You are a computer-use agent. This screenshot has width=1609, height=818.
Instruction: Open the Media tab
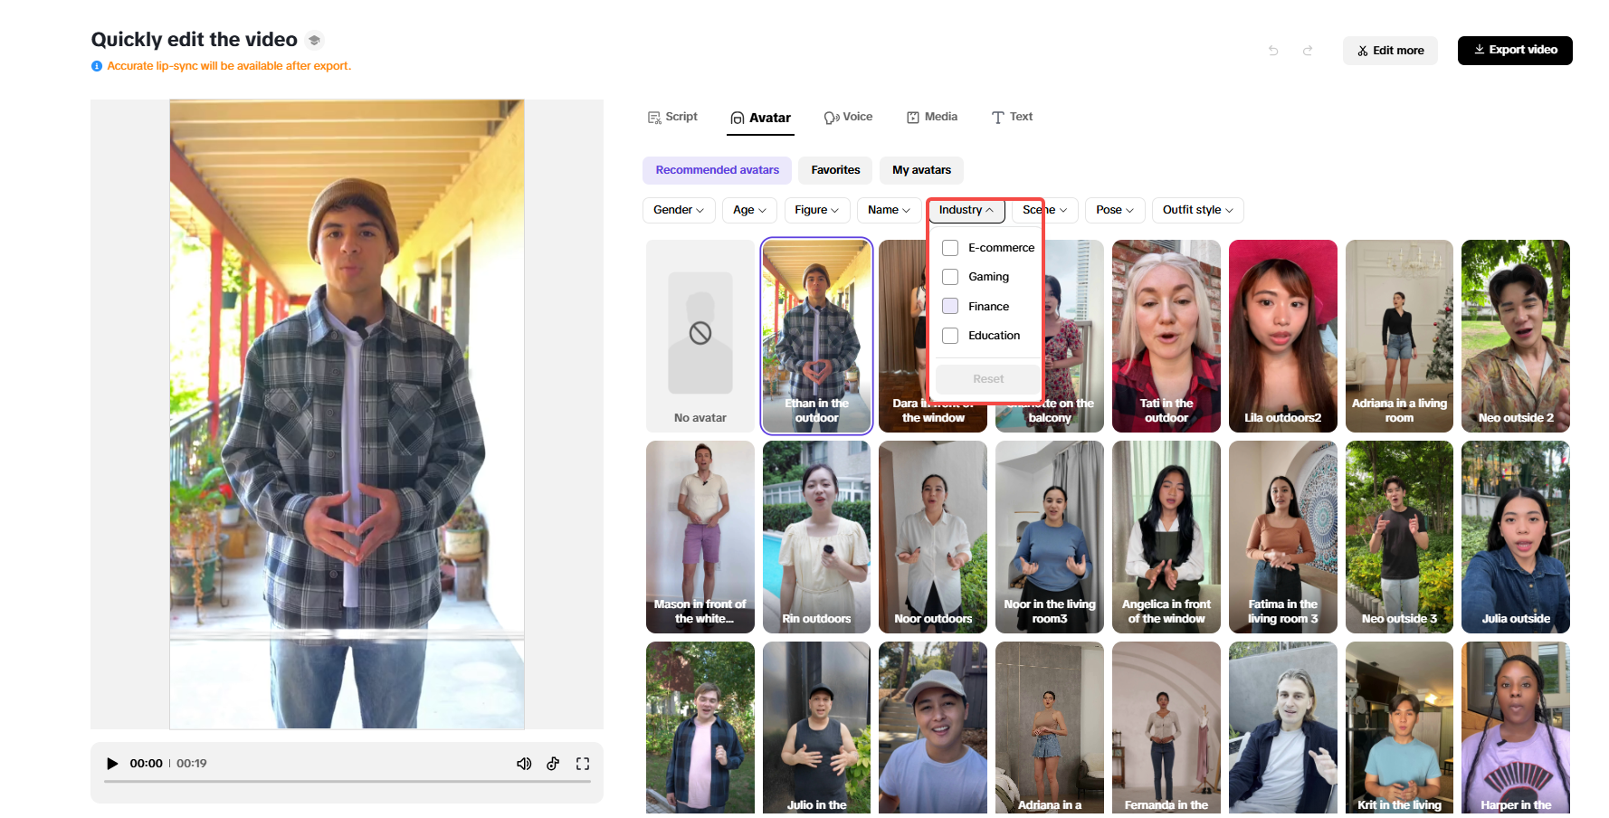coord(932,117)
